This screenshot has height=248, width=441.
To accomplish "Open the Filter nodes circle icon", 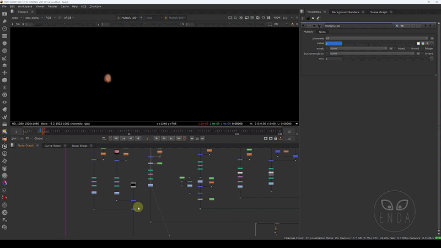I will [4, 51].
